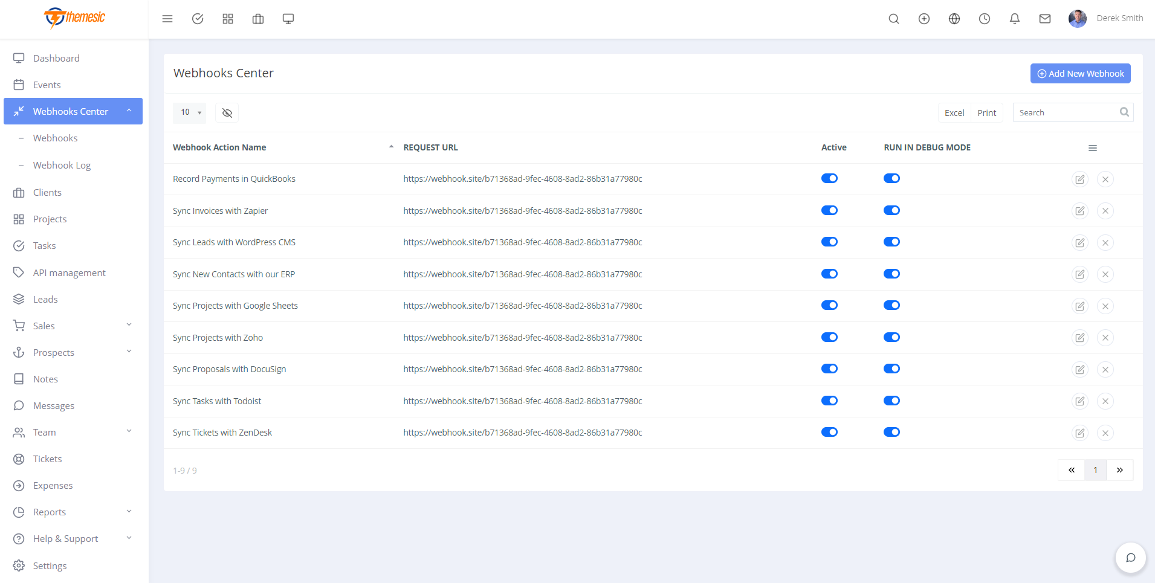
Task: Open the apps grid icon
Action: coord(228,19)
